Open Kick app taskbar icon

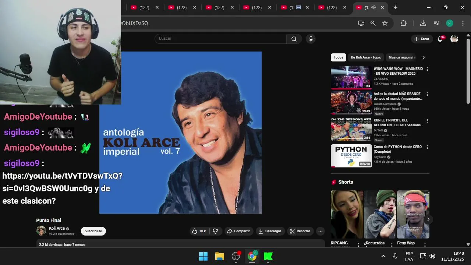[x=268, y=256]
